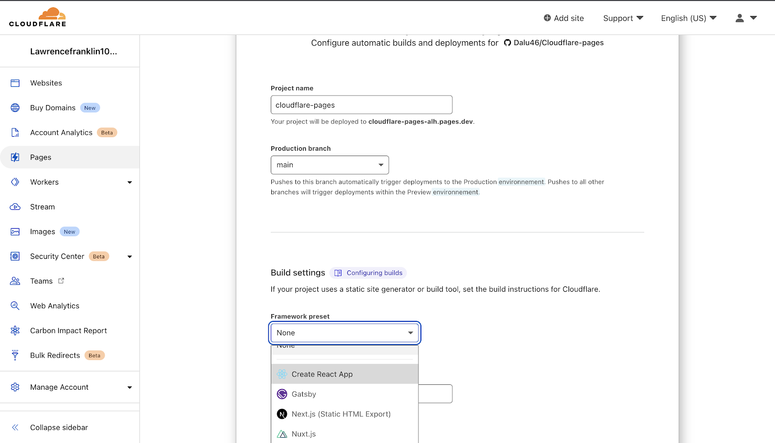Screen dimensions: 775x443
Task: Expand the Workers submenu arrow
Action: point(129,182)
